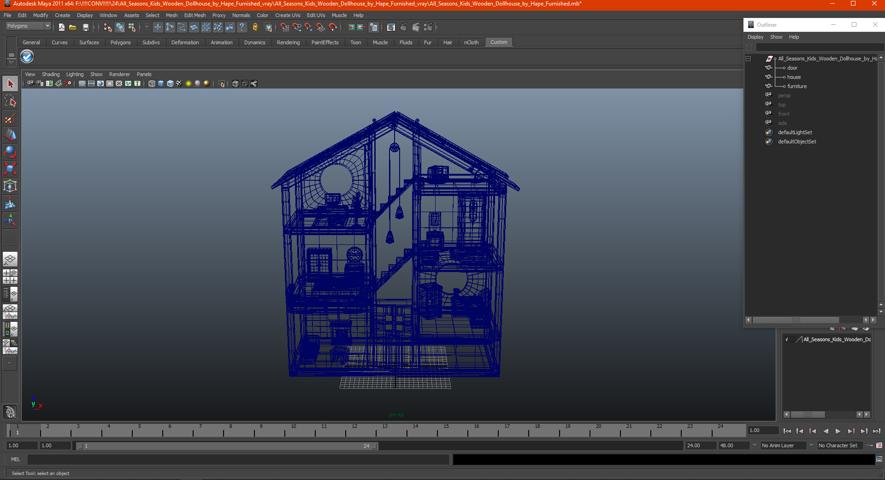
Task: Open the Create menu
Action: click(62, 15)
